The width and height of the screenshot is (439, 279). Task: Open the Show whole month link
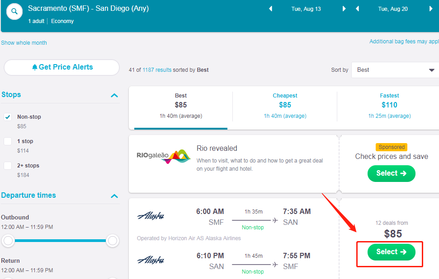[x=24, y=43]
